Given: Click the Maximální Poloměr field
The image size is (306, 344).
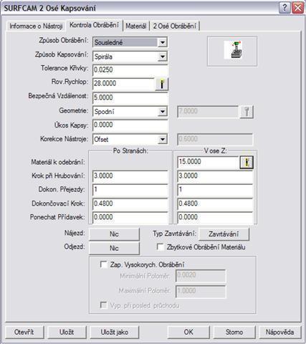Looking at the screenshot, I should coord(201,292).
